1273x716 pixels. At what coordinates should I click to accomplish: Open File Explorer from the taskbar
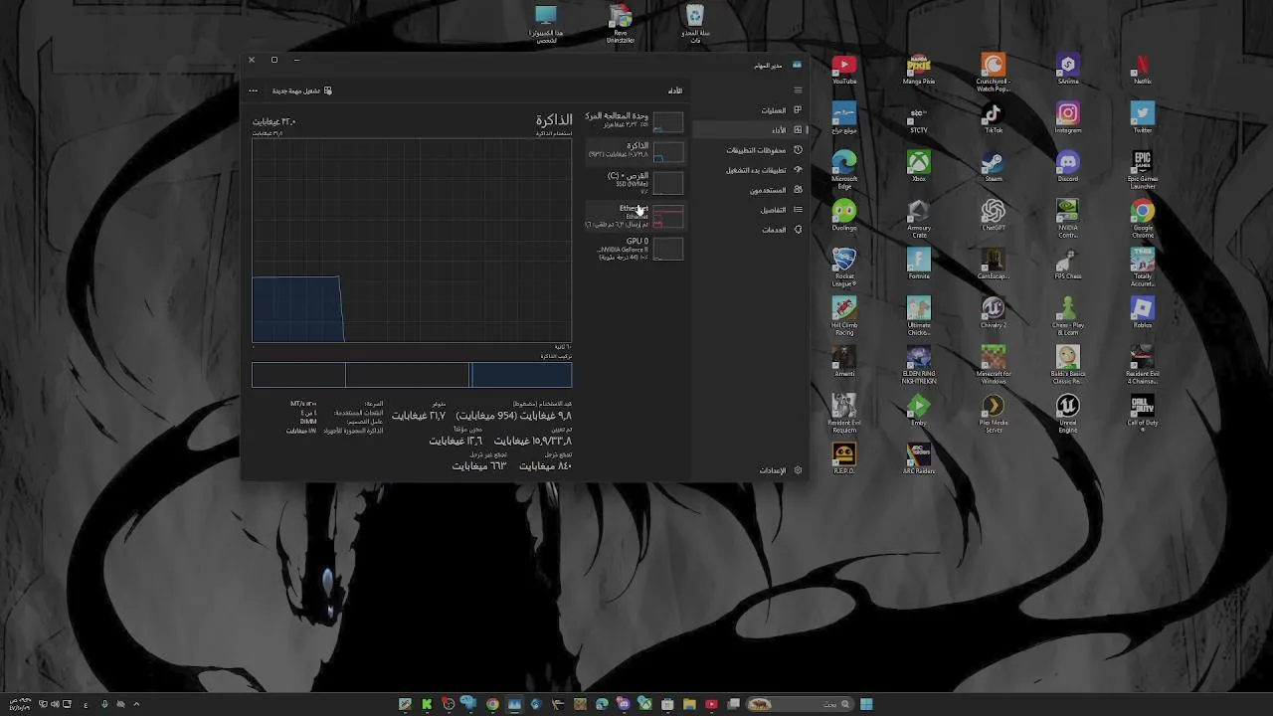689,704
